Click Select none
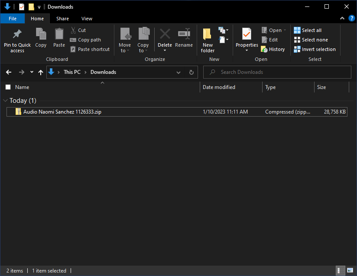357x276 pixels. [x=311, y=40]
